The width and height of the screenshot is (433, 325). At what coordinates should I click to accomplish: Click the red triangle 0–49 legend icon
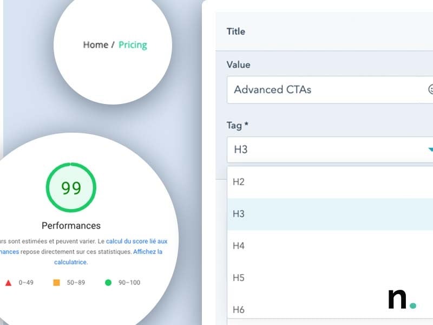pyautogui.click(x=9, y=282)
